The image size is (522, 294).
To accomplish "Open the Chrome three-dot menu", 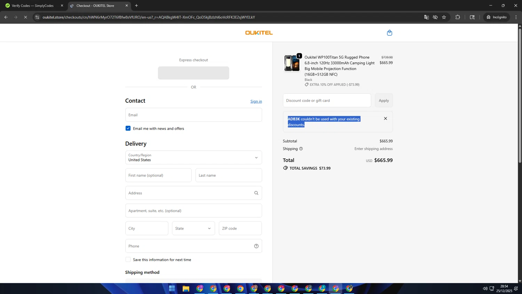I will [x=516, y=17].
